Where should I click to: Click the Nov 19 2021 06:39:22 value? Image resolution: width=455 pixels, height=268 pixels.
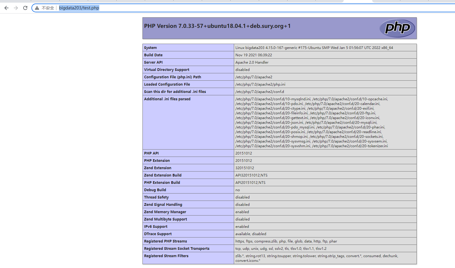[253, 55]
